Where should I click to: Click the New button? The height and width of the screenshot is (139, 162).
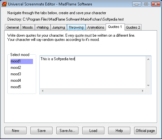pyautogui.click(x=16, y=131)
